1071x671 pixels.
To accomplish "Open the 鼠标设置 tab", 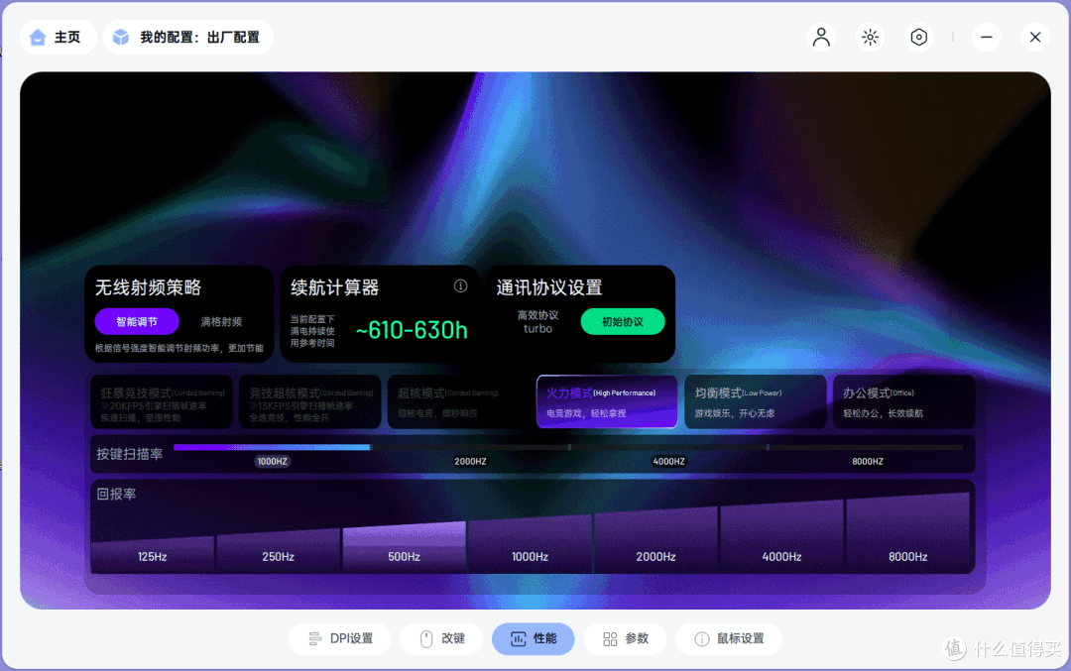I will (728, 639).
